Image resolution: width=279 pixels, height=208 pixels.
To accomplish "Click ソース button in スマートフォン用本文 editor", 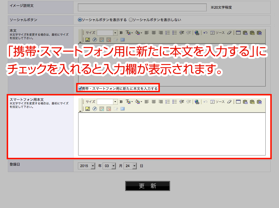I will click(x=217, y=102).
